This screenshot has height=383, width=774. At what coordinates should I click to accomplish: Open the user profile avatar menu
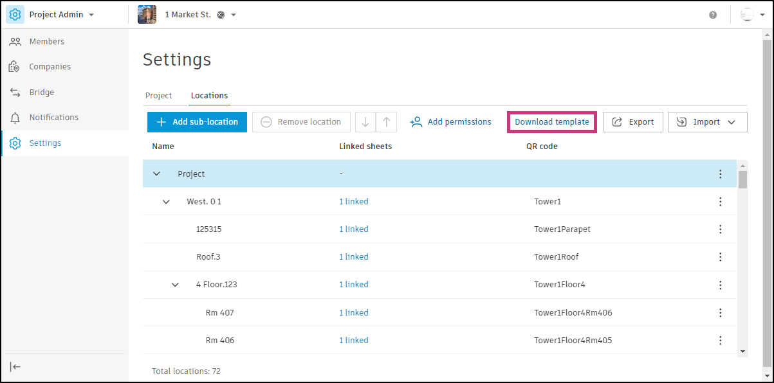click(x=747, y=15)
